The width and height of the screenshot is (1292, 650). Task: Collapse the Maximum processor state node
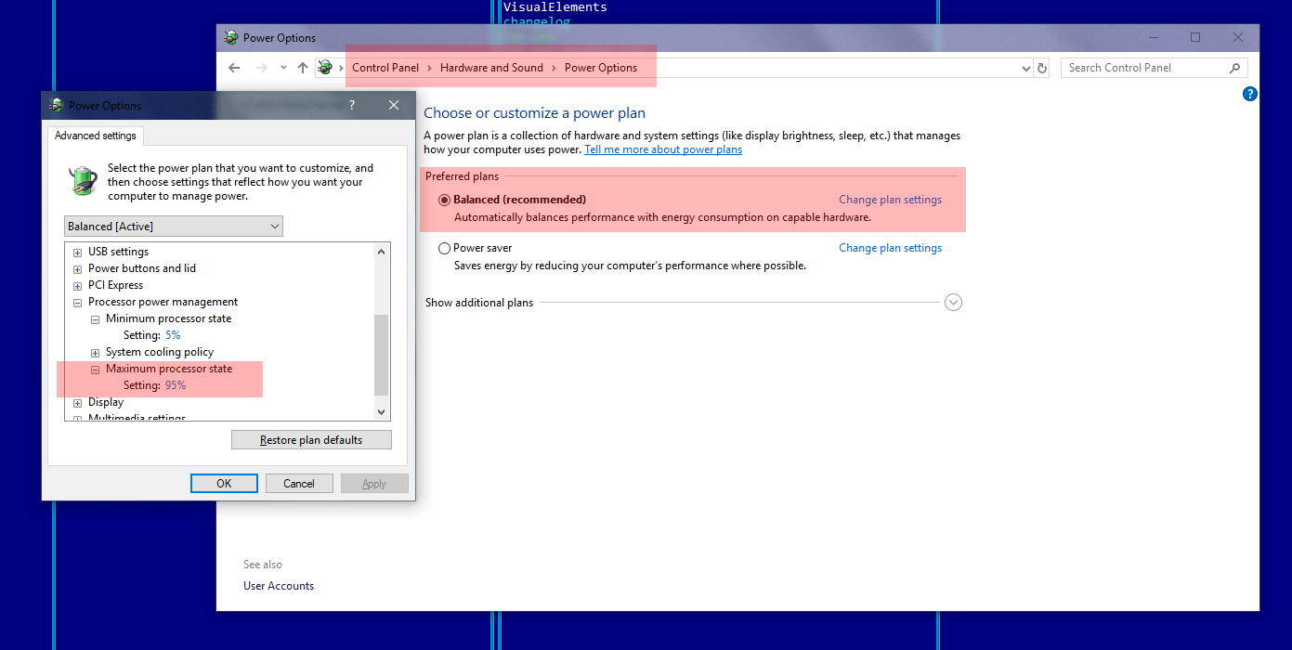point(95,370)
